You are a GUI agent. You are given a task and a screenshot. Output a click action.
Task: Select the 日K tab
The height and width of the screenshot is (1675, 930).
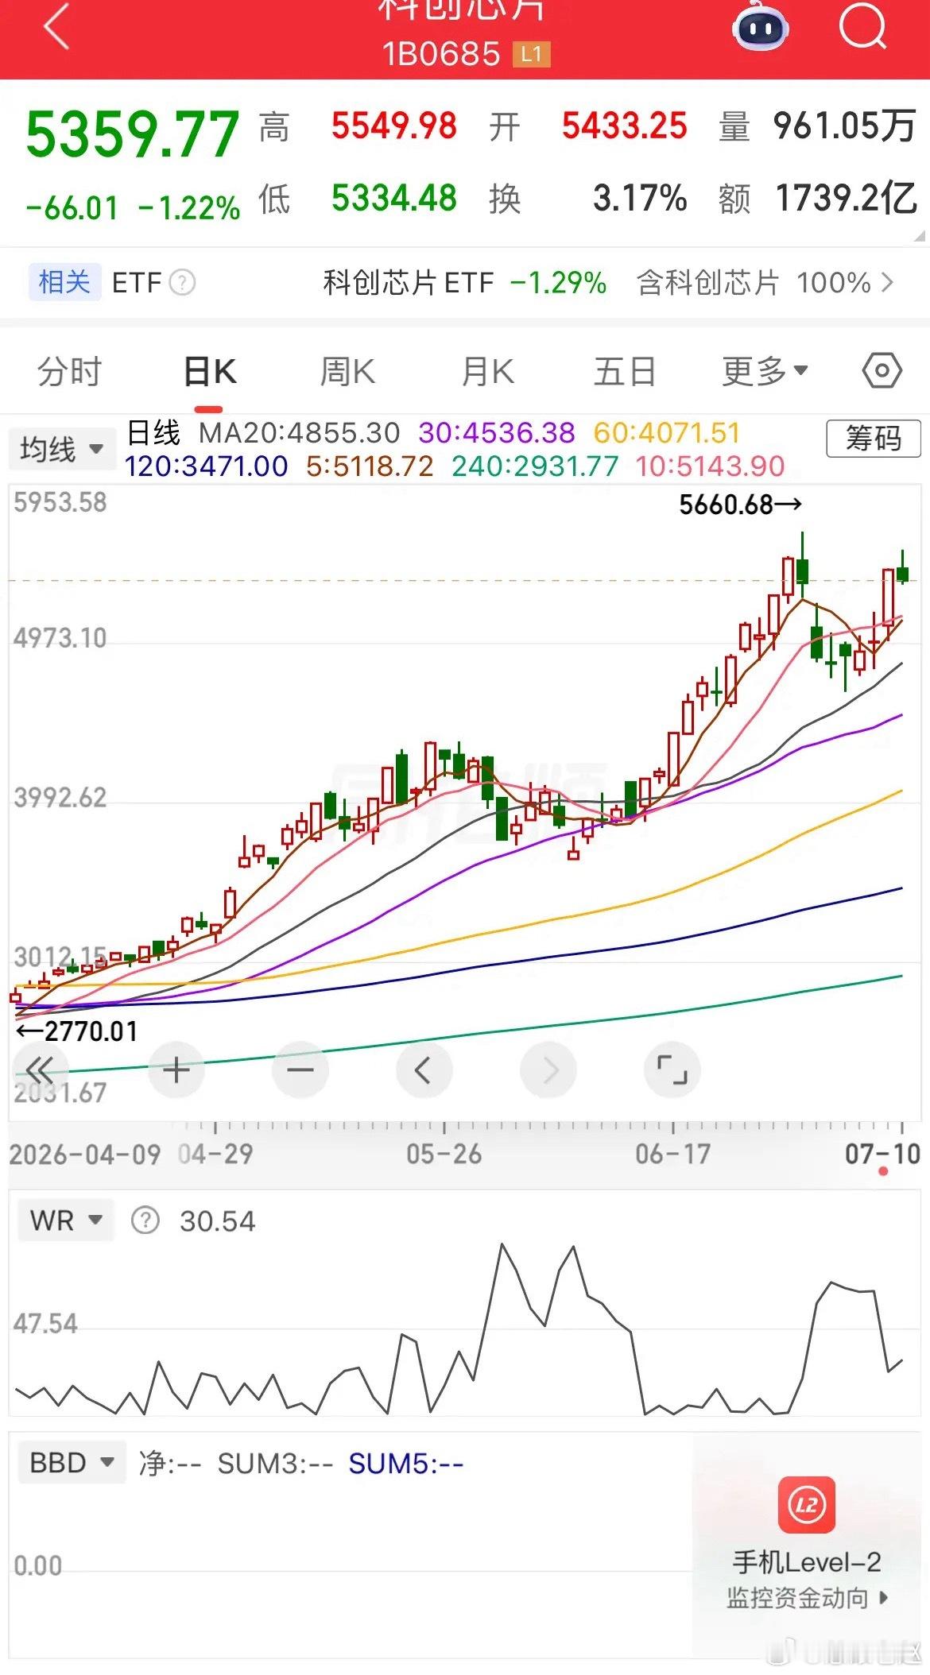click(x=210, y=371)
